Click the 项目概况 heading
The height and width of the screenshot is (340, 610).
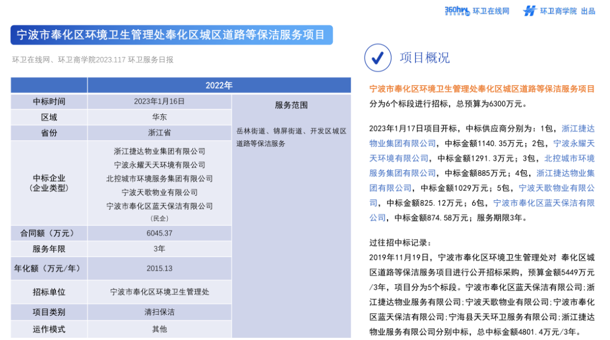pos(425,58)
